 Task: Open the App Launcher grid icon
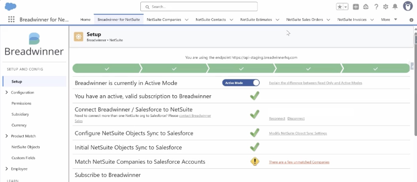pos(11,20)
